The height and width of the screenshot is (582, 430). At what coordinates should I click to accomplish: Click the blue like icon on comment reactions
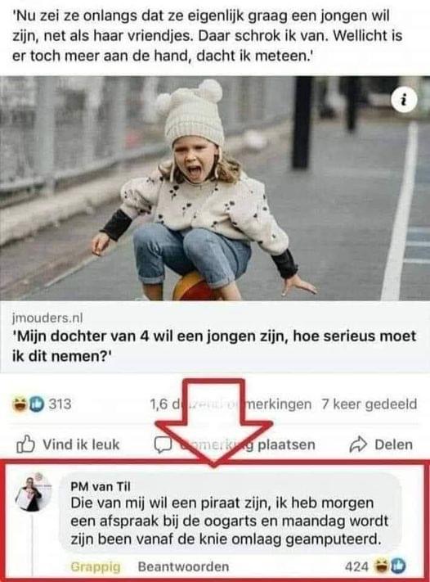point(398,566)
